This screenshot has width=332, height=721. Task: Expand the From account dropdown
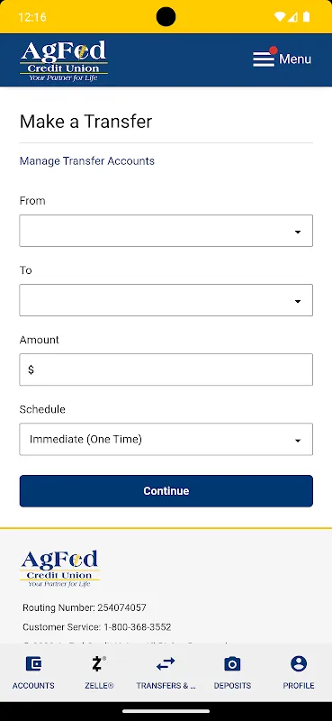coord(166,231)
